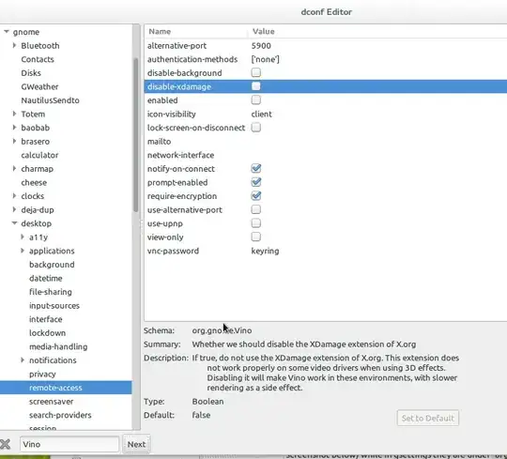Select datetime under desktop

(x=46, y=278)
